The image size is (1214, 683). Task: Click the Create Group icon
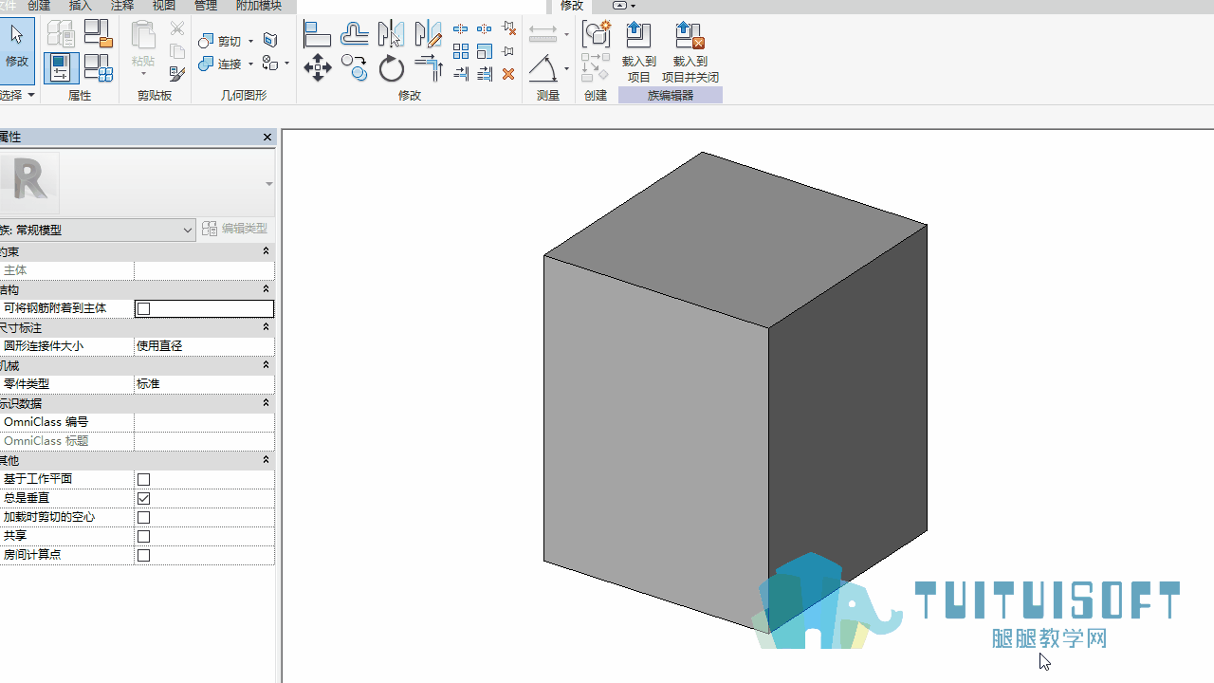(x=596, y=34)
